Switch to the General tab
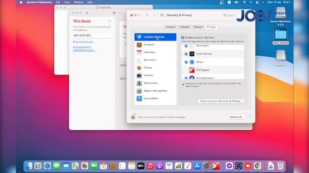 (170, 27)
